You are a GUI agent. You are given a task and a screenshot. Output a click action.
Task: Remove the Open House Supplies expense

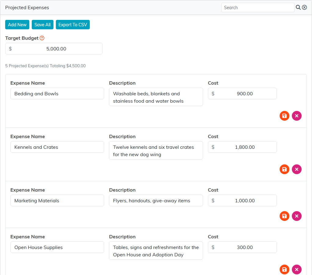297,269
